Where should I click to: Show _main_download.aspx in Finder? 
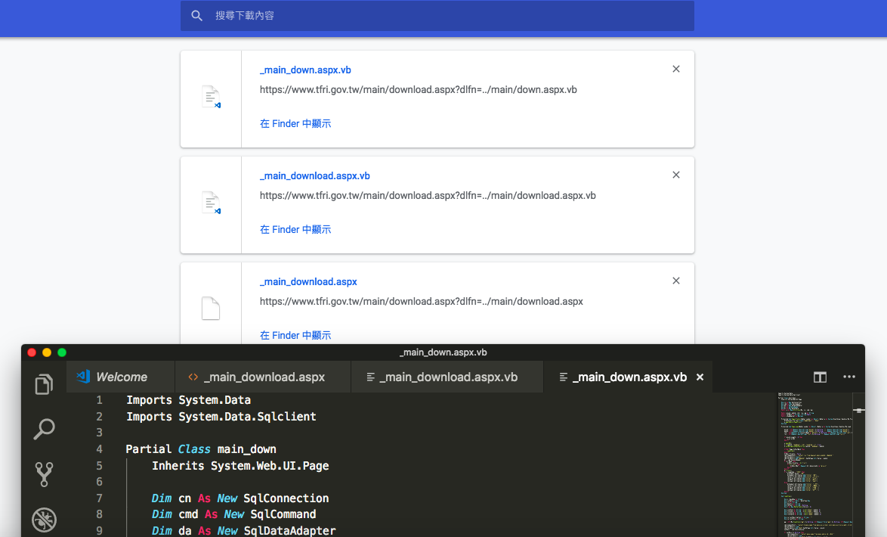tap(295, 335)
